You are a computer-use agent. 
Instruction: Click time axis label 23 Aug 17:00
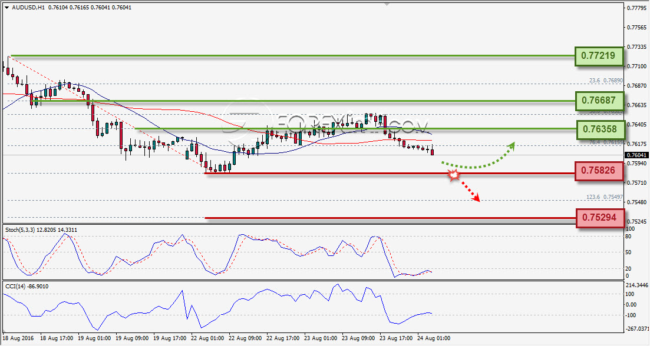point(396,338)
